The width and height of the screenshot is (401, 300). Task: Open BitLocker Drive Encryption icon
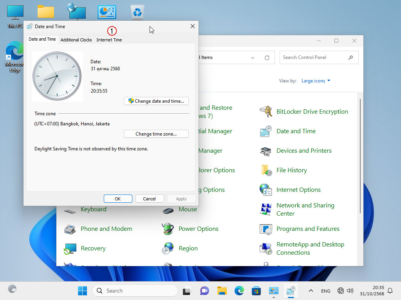[x=266, y=112]
